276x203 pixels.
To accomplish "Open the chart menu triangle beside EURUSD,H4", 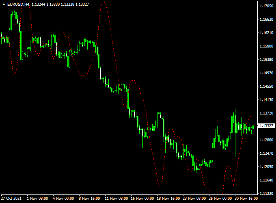I will (x=4, y=4).
